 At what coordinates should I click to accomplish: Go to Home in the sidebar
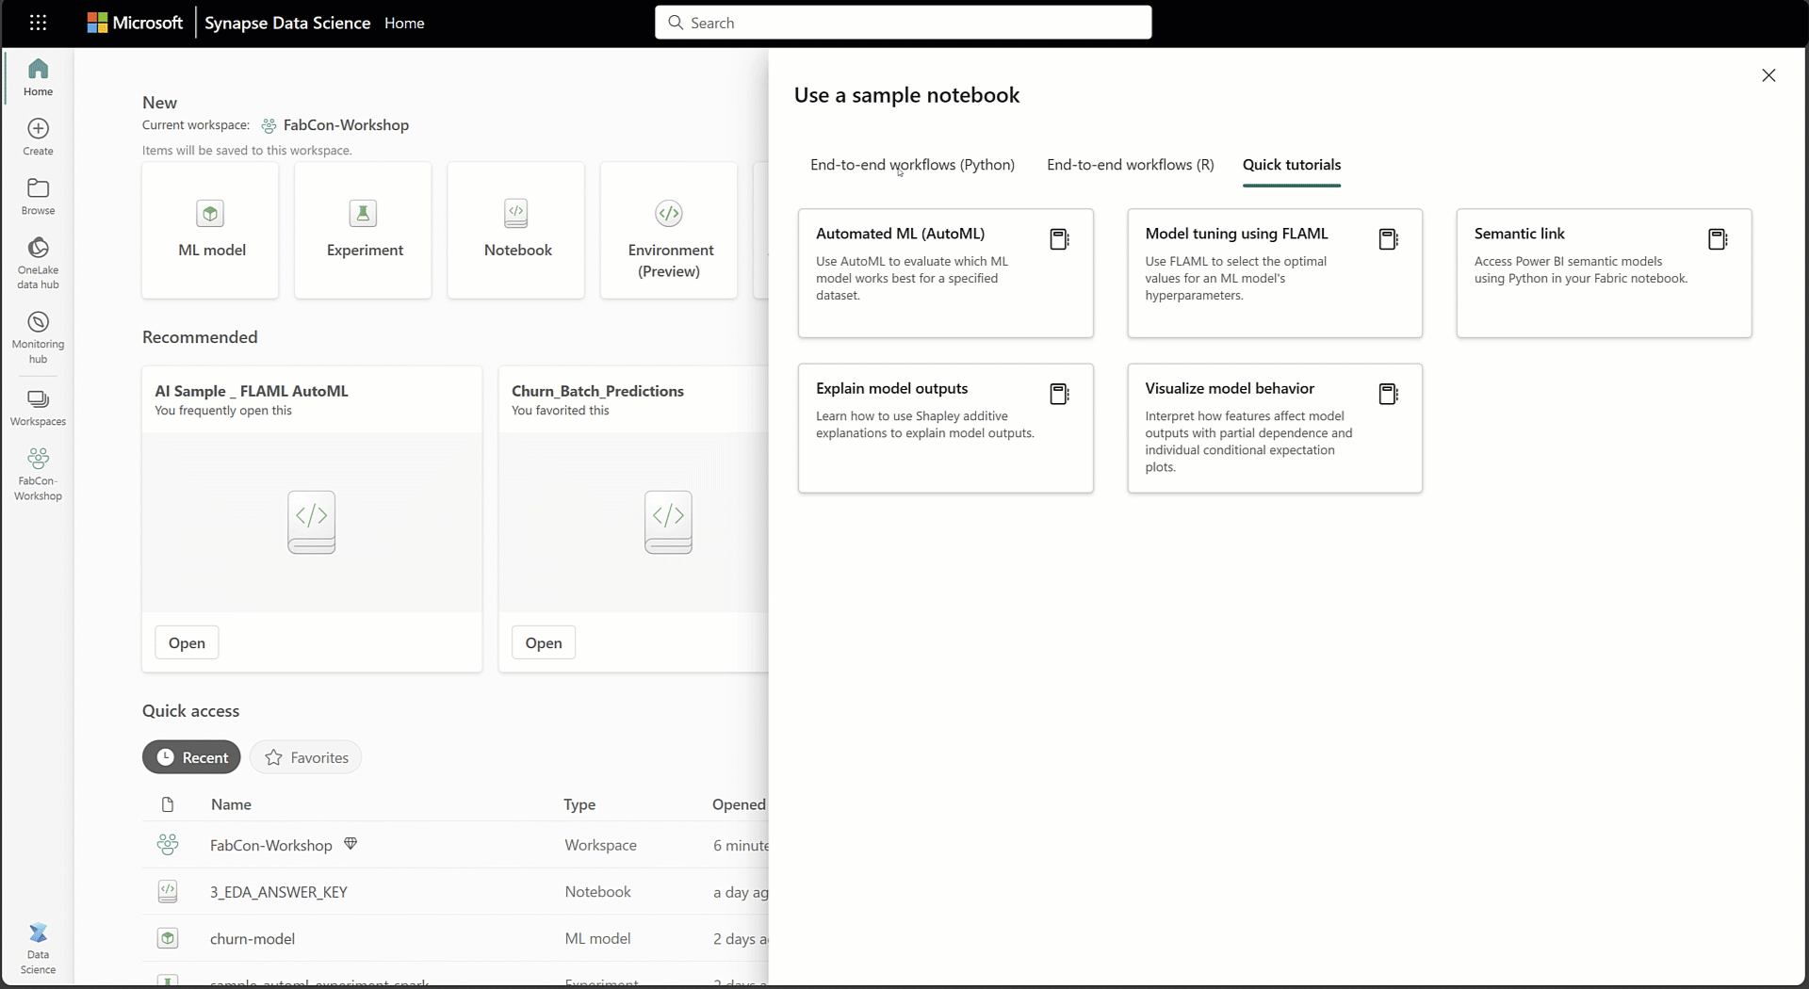(38, 77)
